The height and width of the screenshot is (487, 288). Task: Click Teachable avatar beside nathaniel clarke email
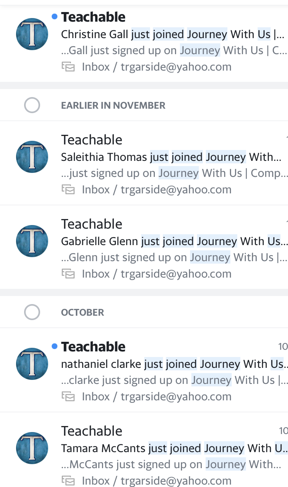pos(32,364)
